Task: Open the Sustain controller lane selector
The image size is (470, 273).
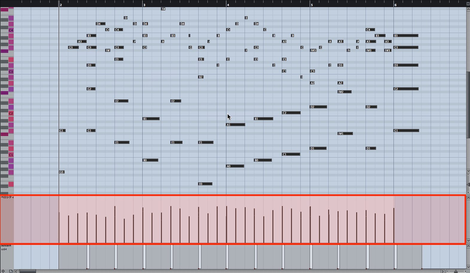Action: tap(6, 245)
